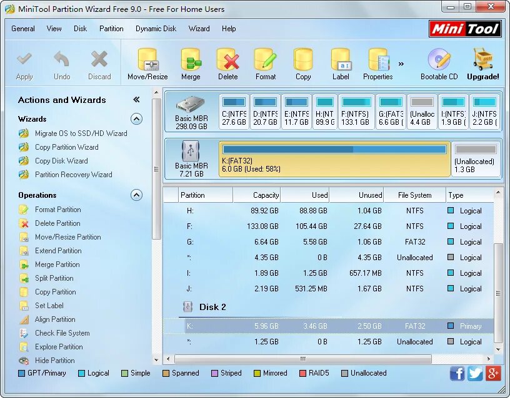Select the J: 2.19 GB partition row
The width and height of the screenshot is (510, 398).
coord(329,289)
